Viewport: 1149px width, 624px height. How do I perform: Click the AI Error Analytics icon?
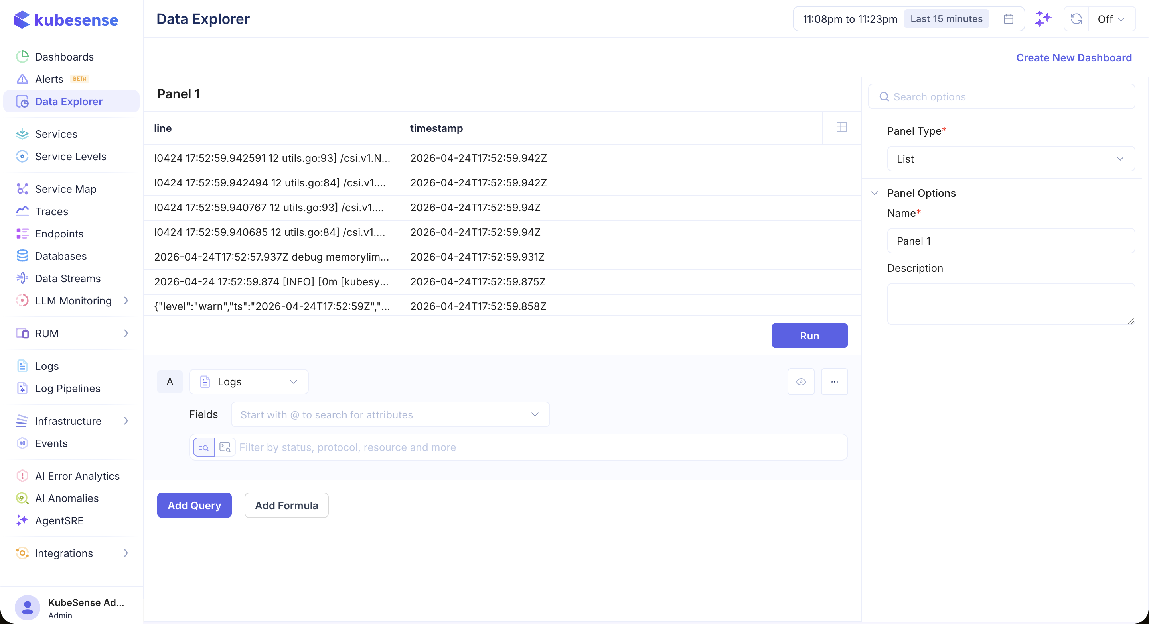click(22, 476)
